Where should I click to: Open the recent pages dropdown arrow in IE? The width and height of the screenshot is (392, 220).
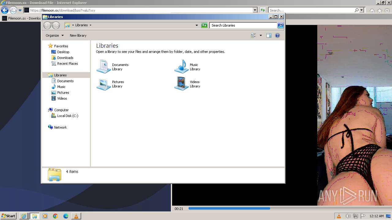tap(20, 10)
